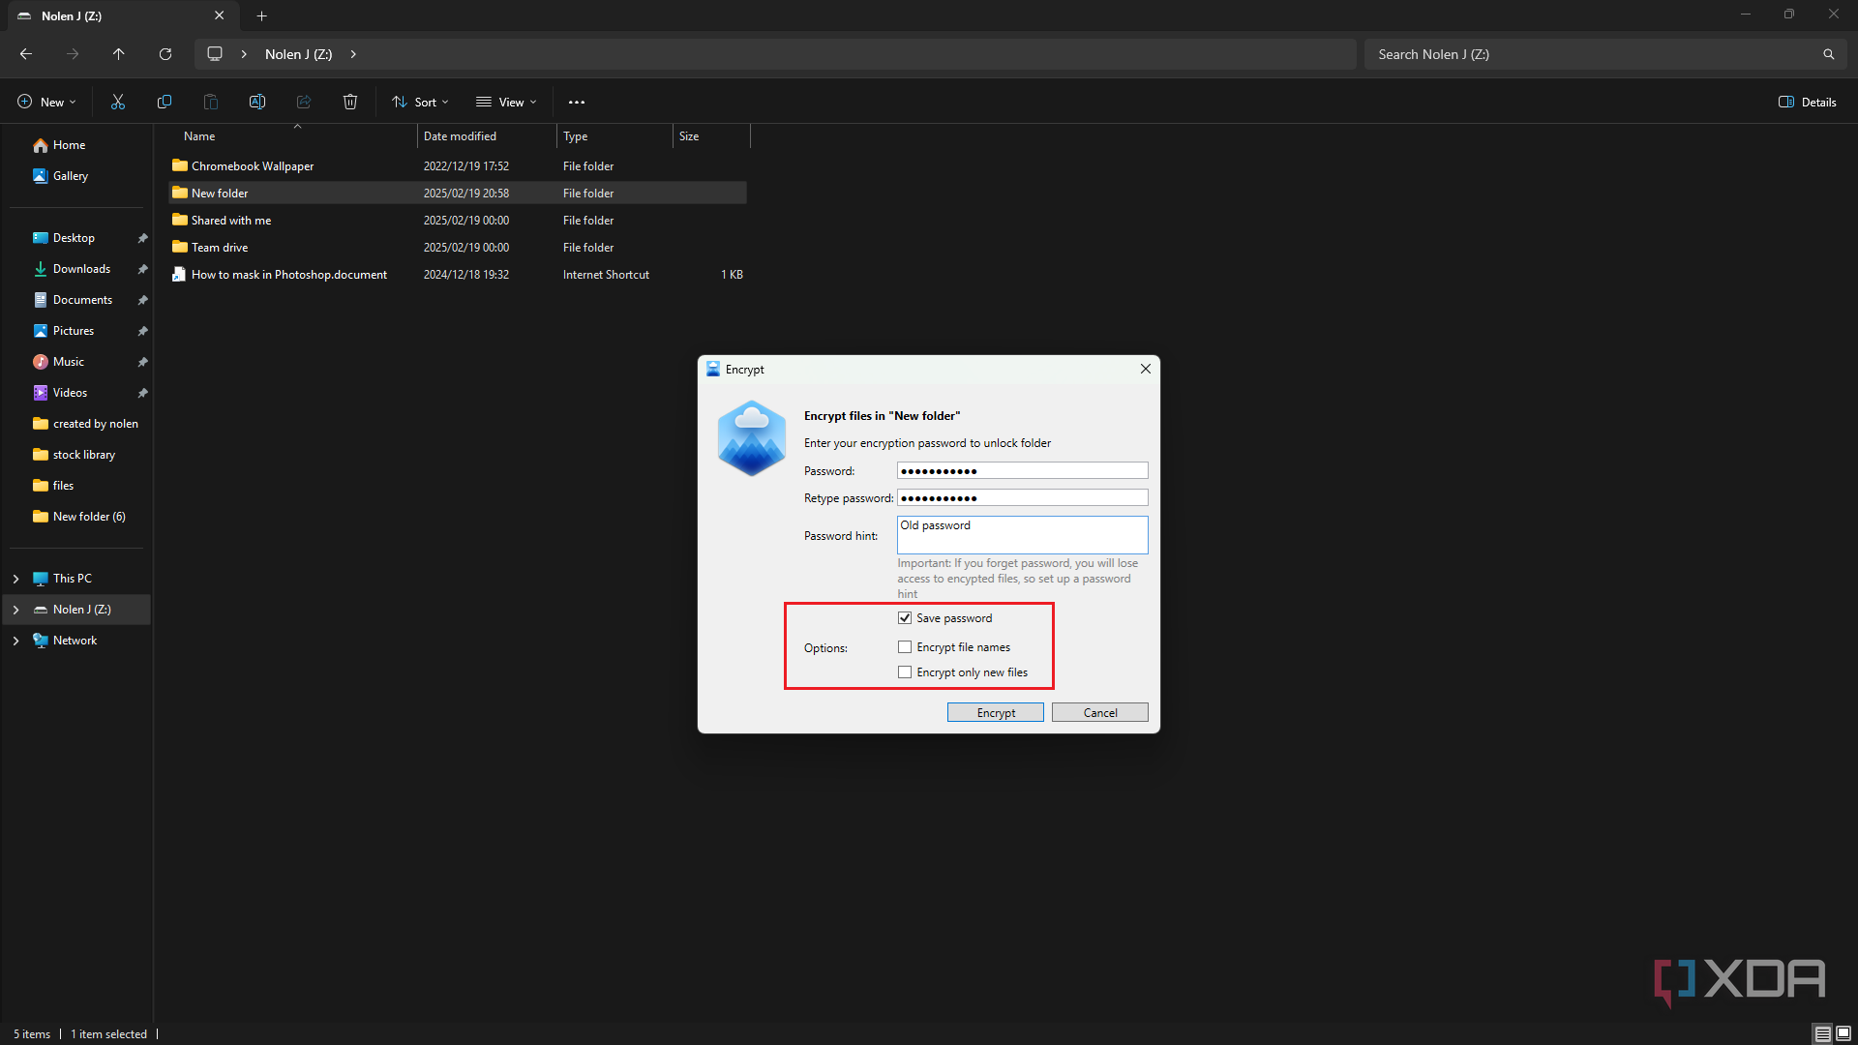
Task: Expand Nolen J (Z:) tree node
Action: (x=15, y=610)
